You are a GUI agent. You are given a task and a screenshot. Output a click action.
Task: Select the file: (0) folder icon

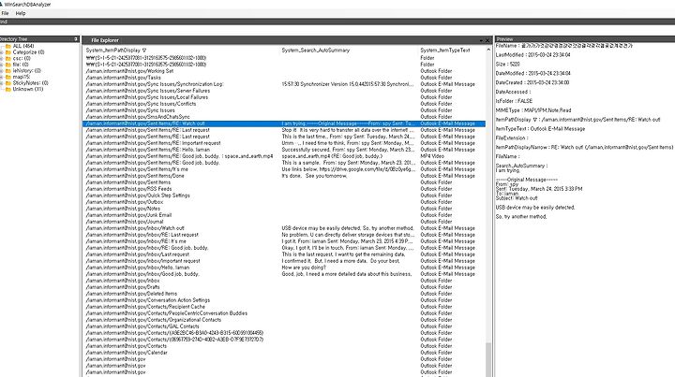(x=8, y=65)
